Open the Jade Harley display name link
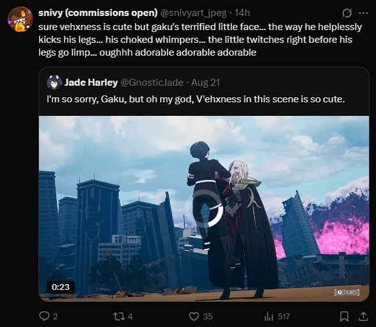The height and width of the screenshot is (327, 376). pyautogui.click(x=91, y=83)
